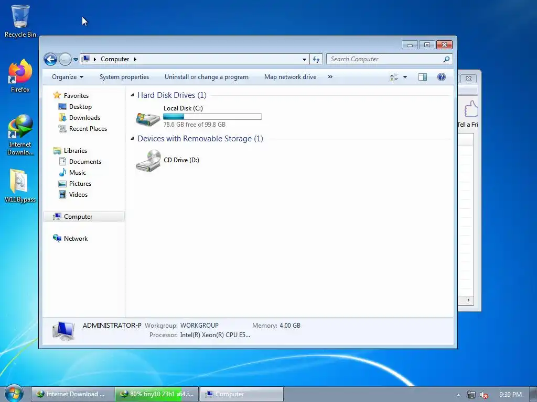
Task: Open Desktop in Favorites
Action: (80, 107)
